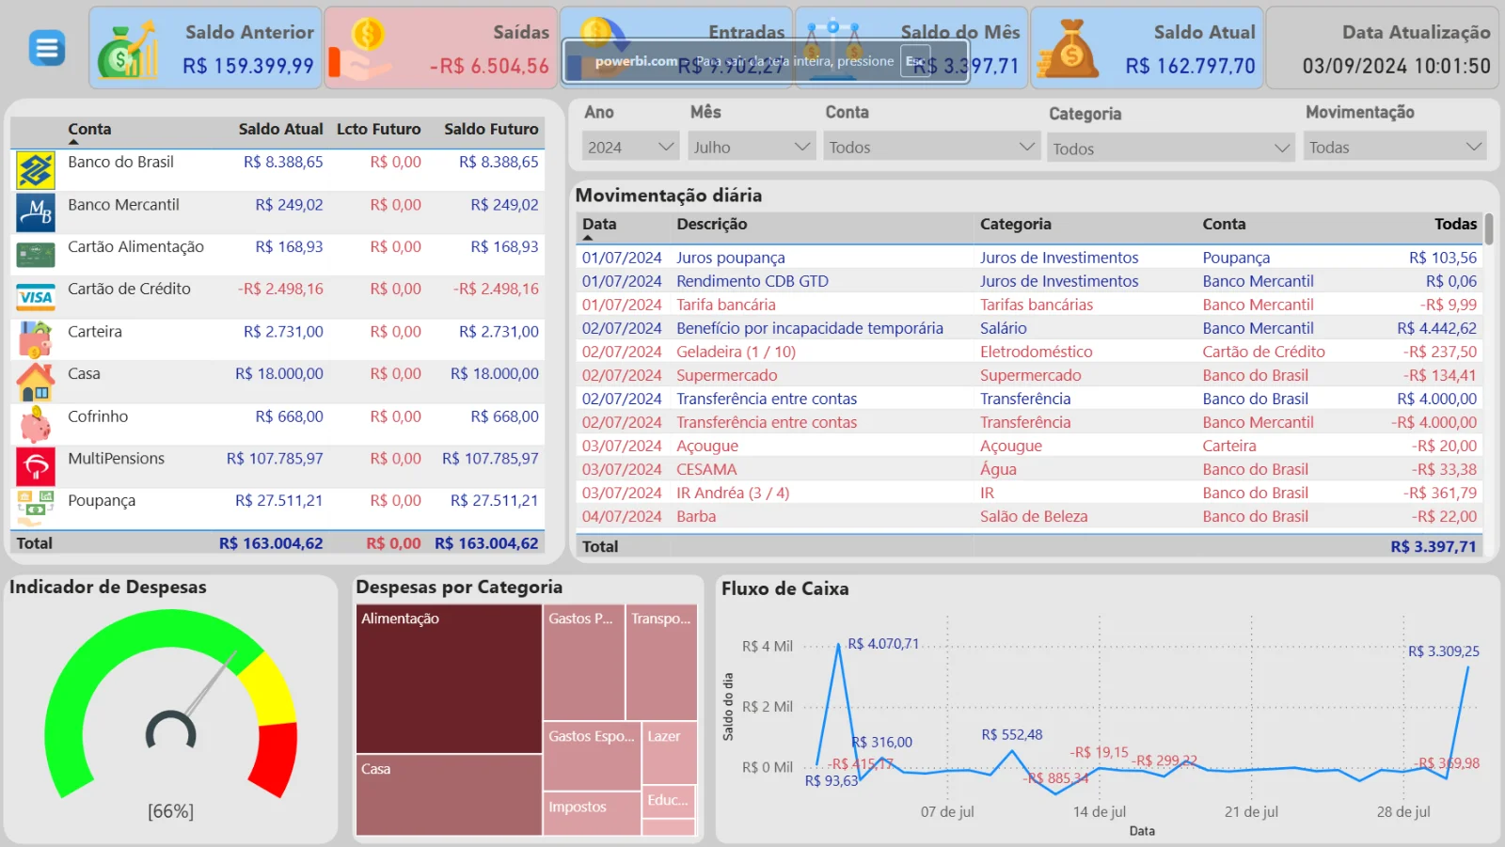Open the Ano dropdown showing 2024
1505x847 pixels.
click(x=630, y=147)
